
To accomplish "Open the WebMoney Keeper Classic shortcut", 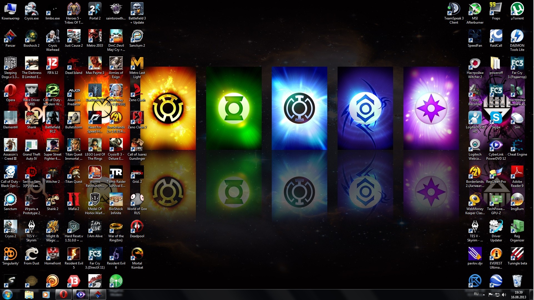I will [x=475, y=204].
